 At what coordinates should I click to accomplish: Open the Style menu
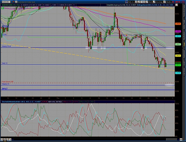pyautogui.click(x=150, y=2)
